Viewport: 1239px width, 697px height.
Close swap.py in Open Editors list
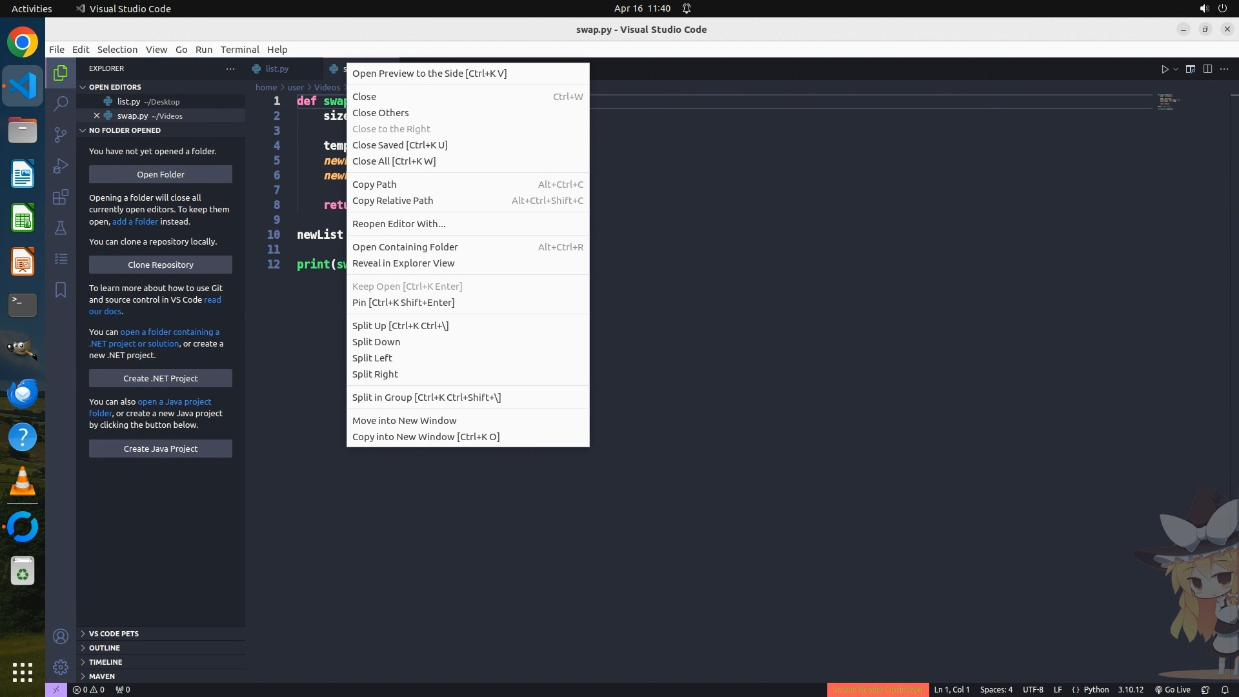(x=97, y=116)
